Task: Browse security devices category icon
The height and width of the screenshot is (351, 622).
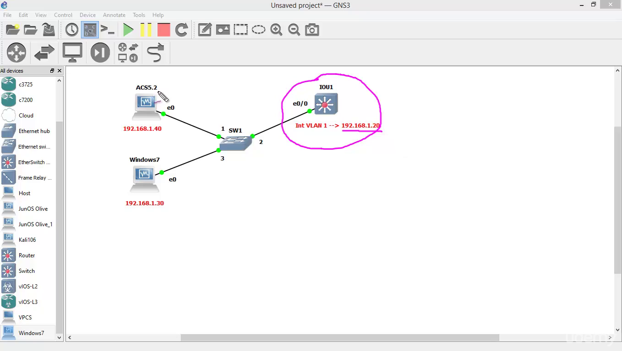Action: [x=100, y=52]
